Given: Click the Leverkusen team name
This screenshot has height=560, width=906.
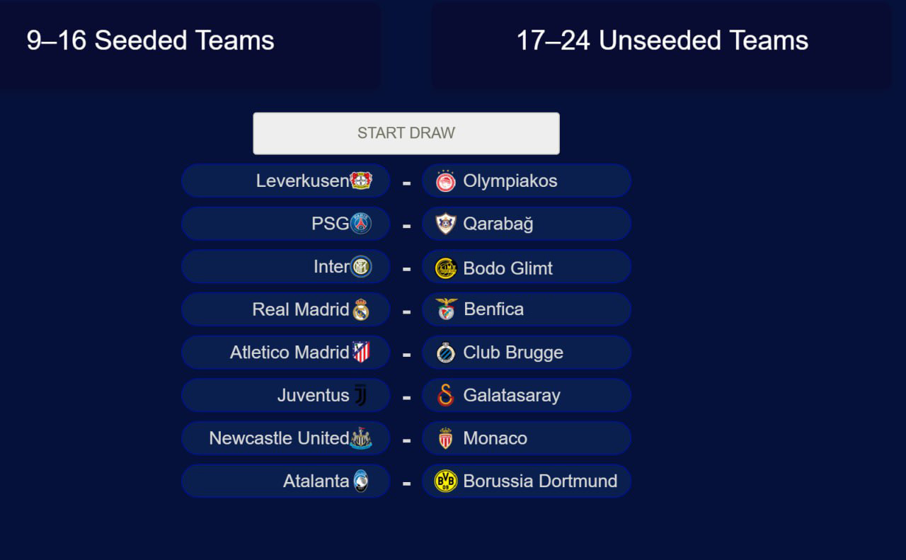Looking at the screenshot, I should pos(302,181).
